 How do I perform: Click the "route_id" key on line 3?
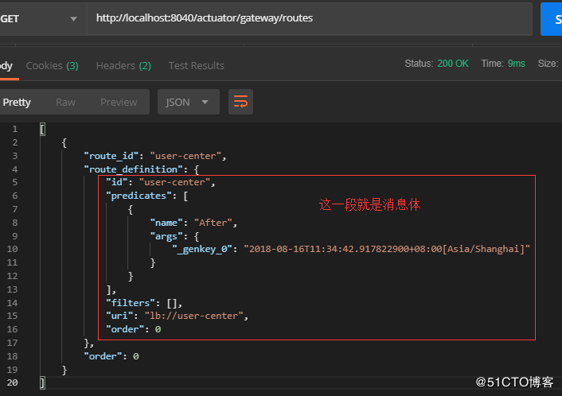113,156
